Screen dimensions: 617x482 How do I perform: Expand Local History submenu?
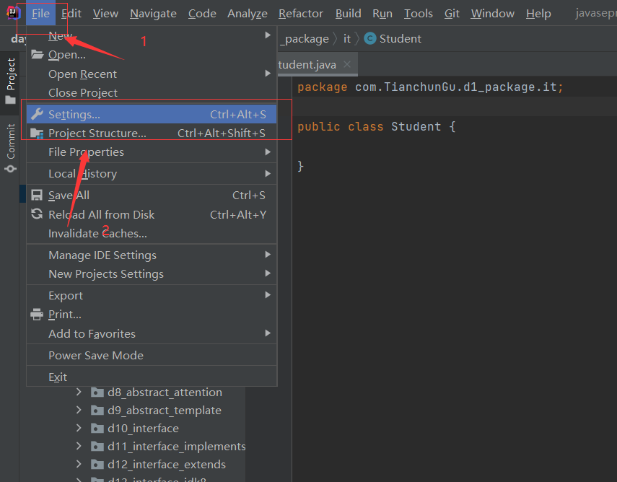coord(152,173)
